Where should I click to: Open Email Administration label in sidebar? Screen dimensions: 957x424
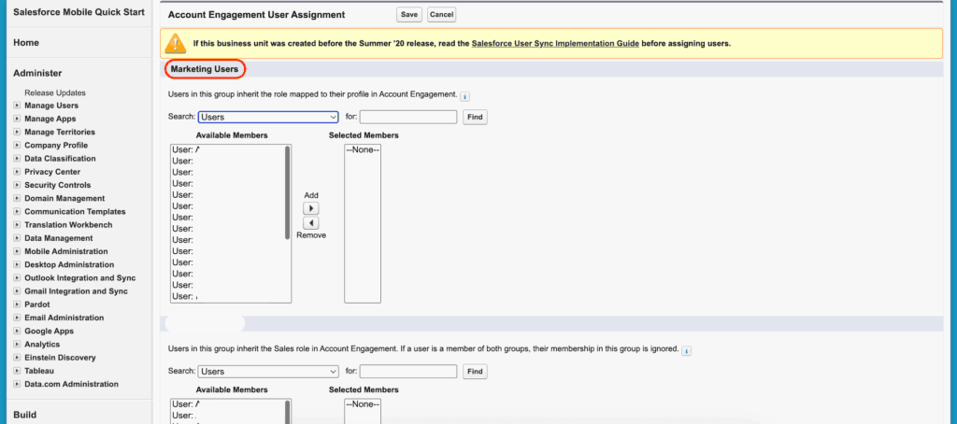[64, 318]
